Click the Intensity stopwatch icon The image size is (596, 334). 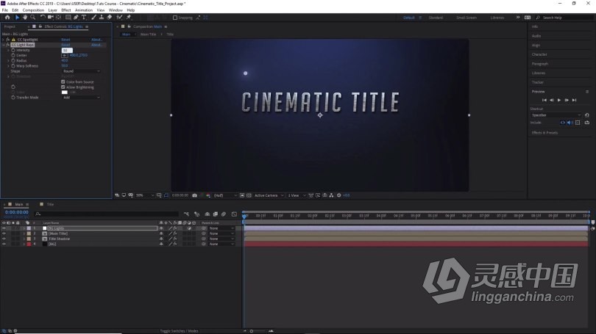click(x=13, y=50)
